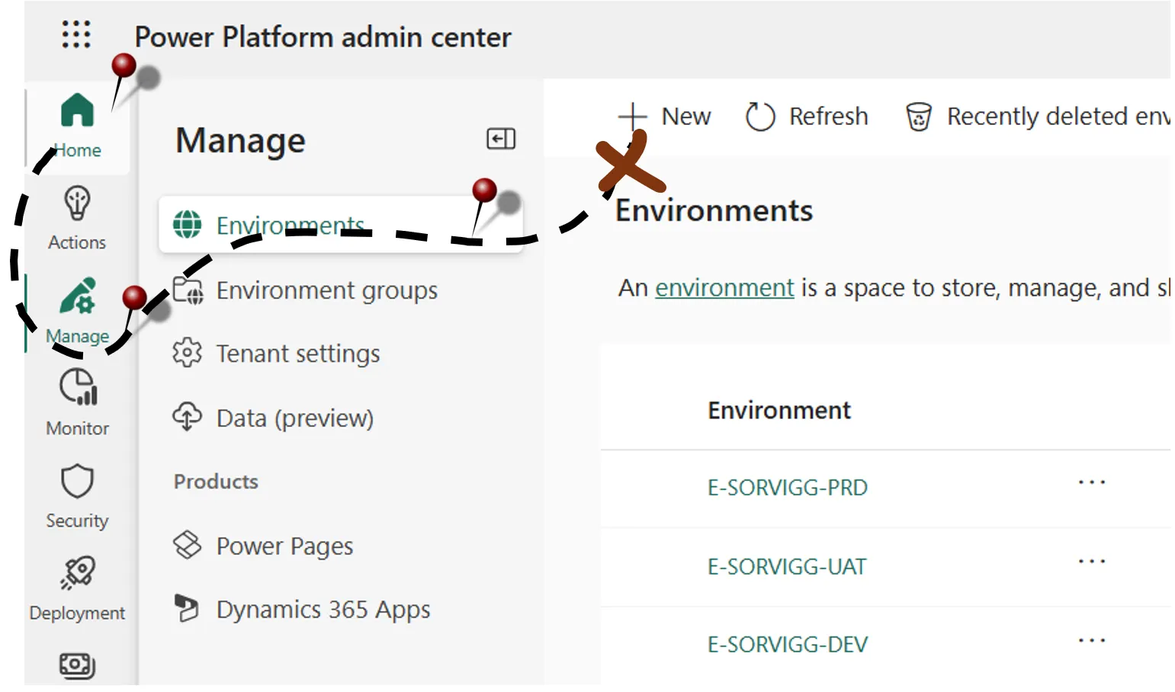Click the Environments page heading
The width and height of the screenshot is (1175, 692).
714,210
